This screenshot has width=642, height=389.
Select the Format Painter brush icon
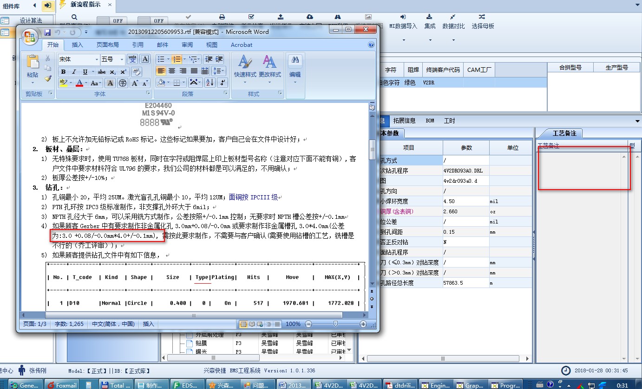click(x=47, y=78)
